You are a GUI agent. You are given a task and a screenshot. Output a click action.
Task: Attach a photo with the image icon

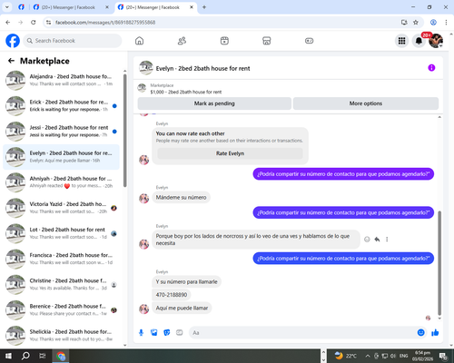pos(154,333)
